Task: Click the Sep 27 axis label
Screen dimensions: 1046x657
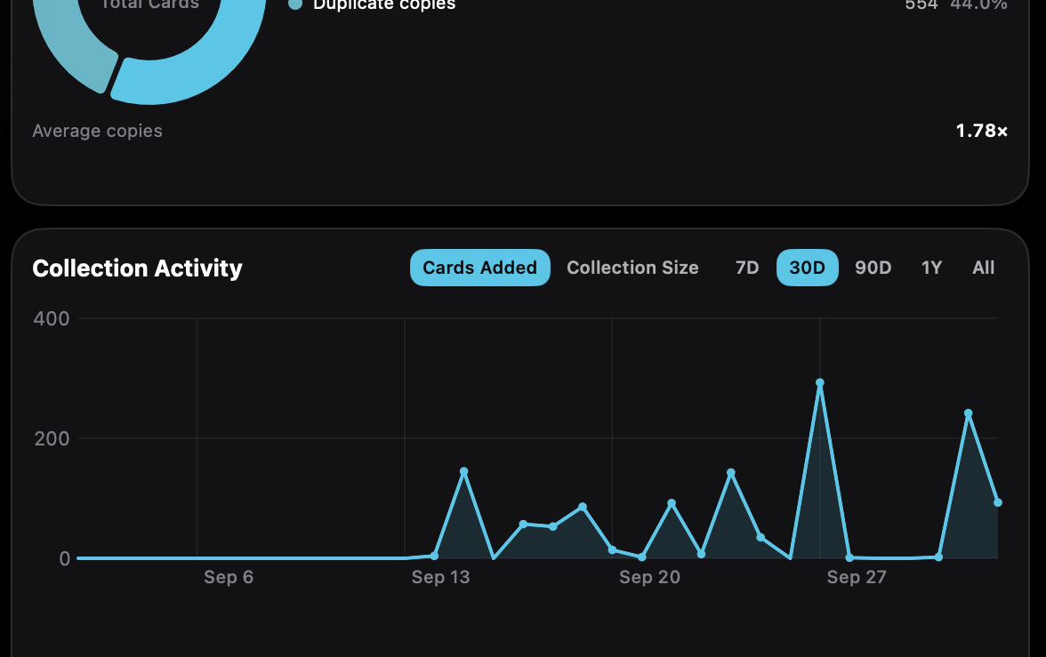Action: point(857,577)
